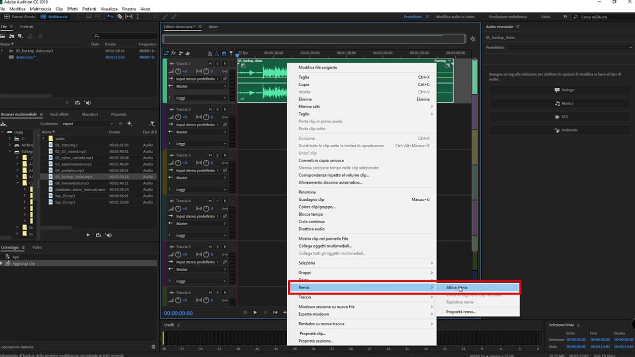Solo Traccia 2 with the S button
The width and height of the screenshot is (635, 357).
[217, 110]
